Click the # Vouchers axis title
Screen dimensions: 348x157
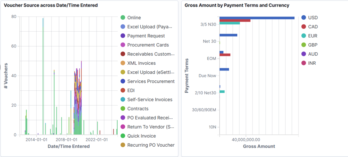[6, 76]
